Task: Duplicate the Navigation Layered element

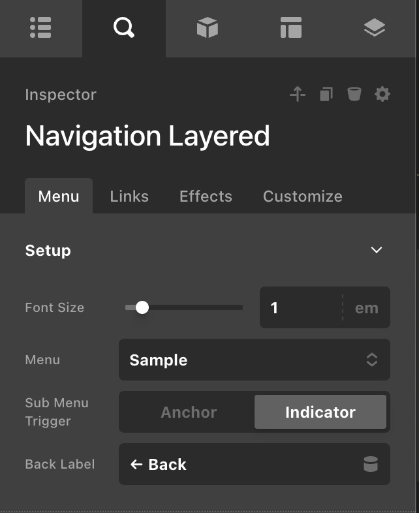Action: [x=326, y=94]
